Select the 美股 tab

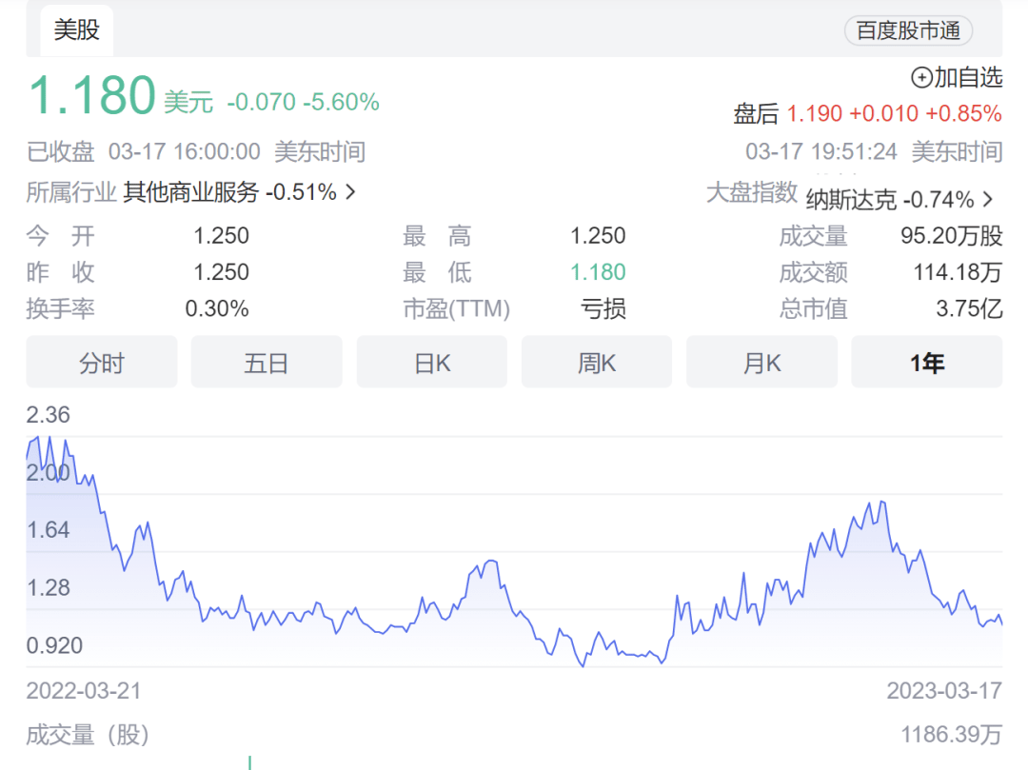click(x=76, y=30)
